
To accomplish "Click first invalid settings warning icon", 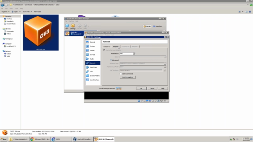I will click(117, 88).
